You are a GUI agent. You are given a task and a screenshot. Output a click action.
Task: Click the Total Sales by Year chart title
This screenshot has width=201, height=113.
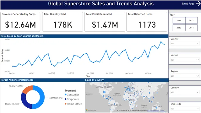[22, 36]
